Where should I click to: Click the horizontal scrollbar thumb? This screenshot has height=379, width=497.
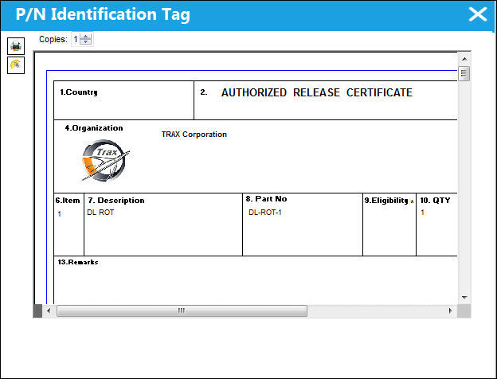tap(182, 311)
